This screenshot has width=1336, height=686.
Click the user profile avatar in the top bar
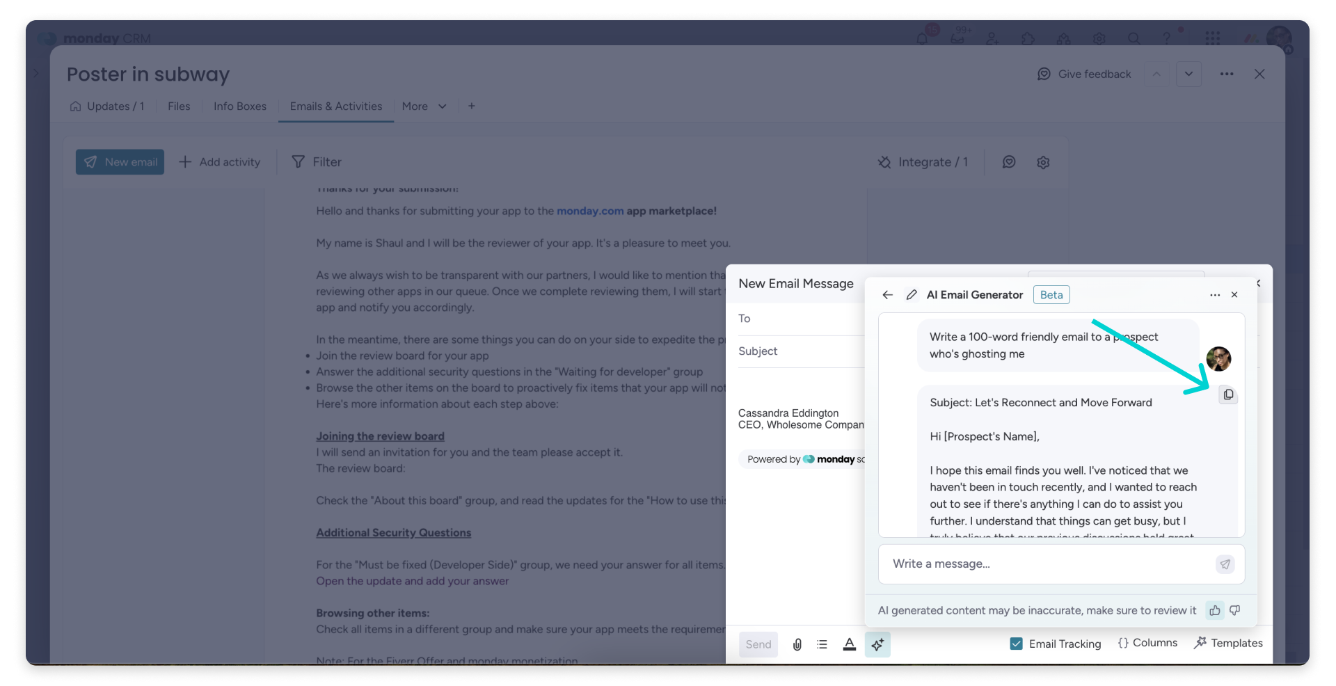1279,37
